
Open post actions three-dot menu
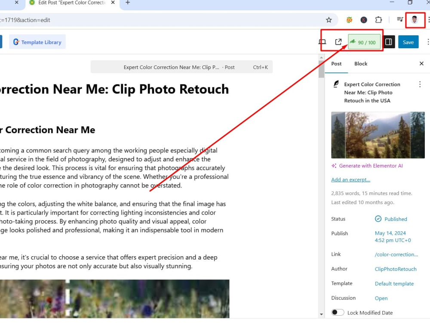coord(420,84)
